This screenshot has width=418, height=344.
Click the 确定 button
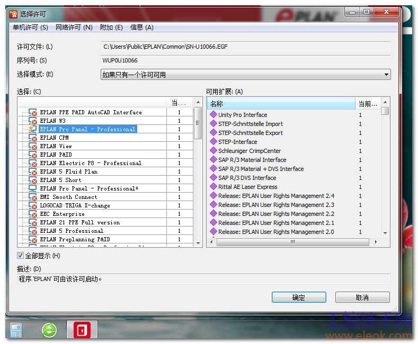point(299,297)
